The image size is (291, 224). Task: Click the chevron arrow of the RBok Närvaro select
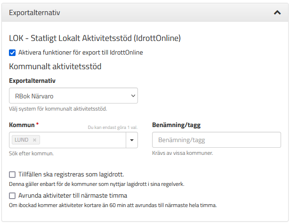click(133, 96)
